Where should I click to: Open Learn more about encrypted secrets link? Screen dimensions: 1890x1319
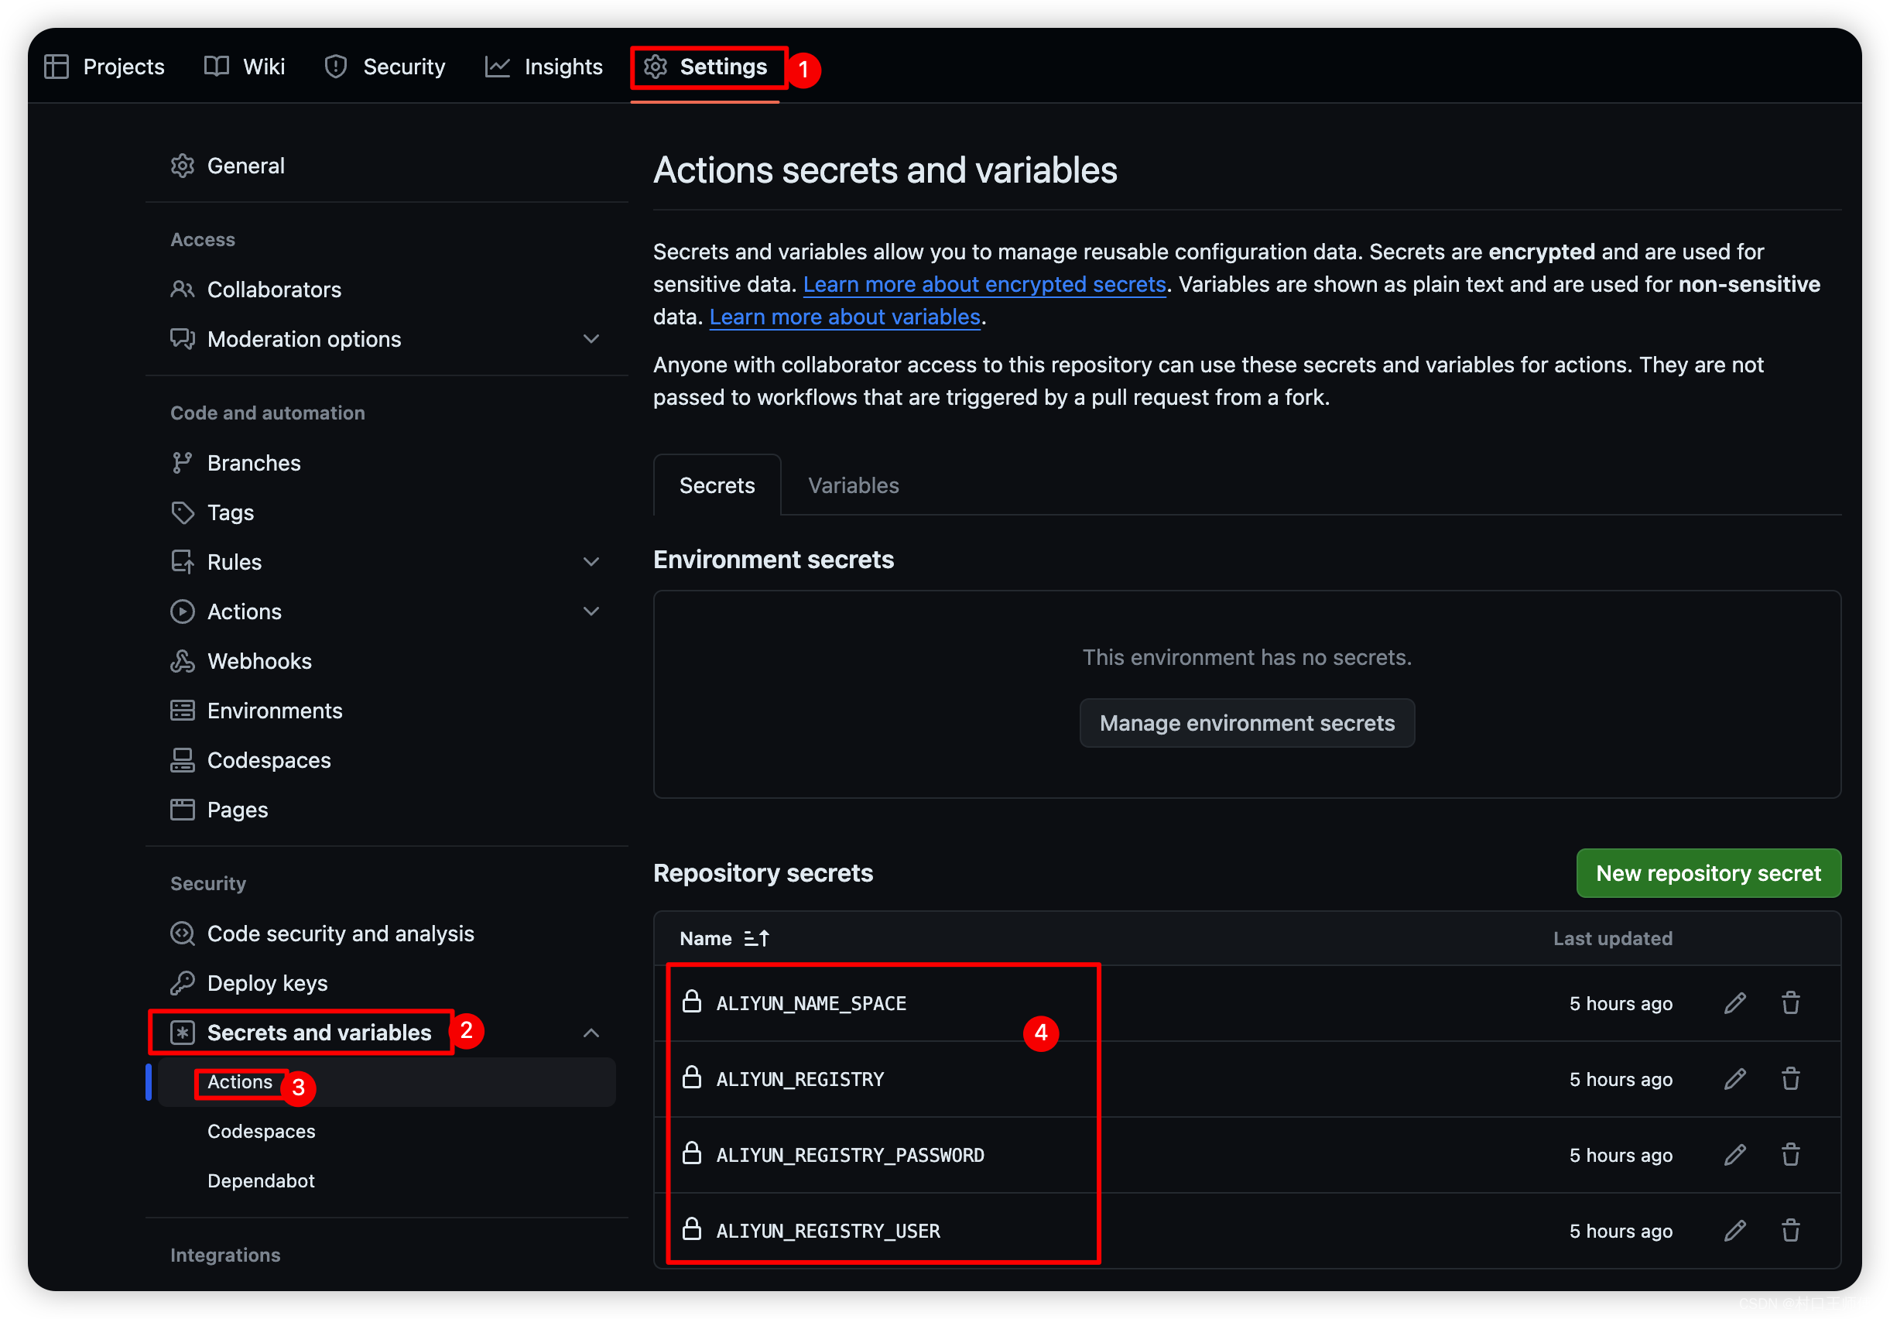pyautogui.click(x=984, y=284)
